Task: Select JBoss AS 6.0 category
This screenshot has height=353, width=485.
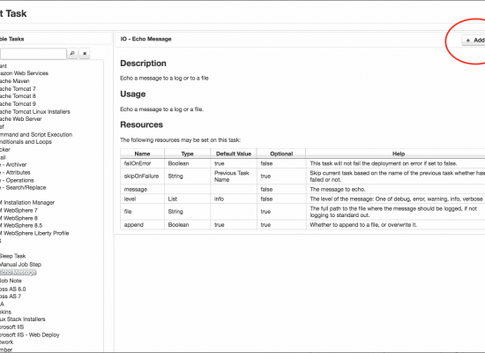Action: pyautogui.click(x=12, y=289)
